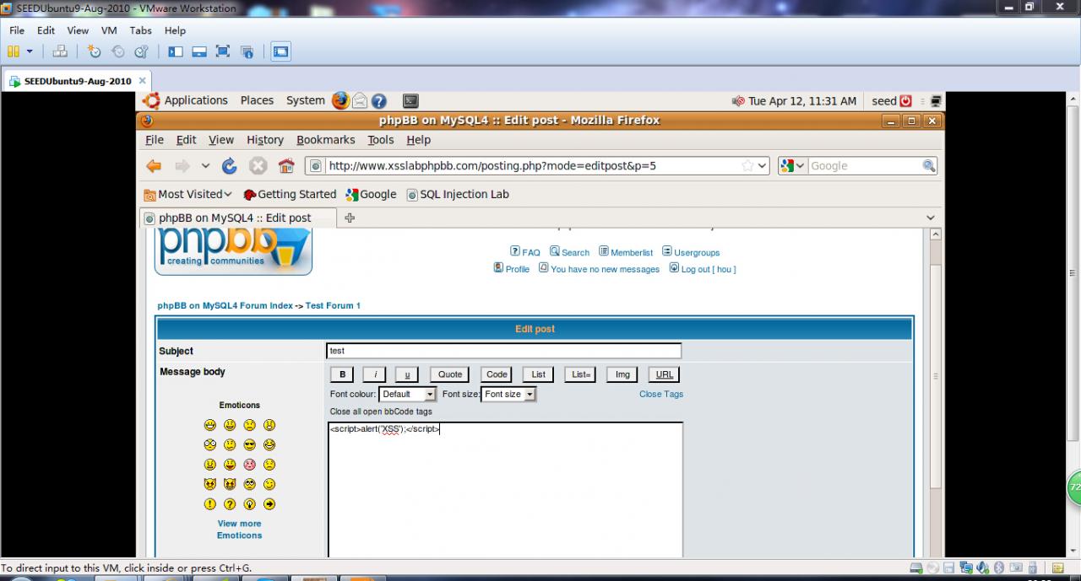Open the Firefox Bookmarks menu
1081x581 pixels.
click(326, 140)
